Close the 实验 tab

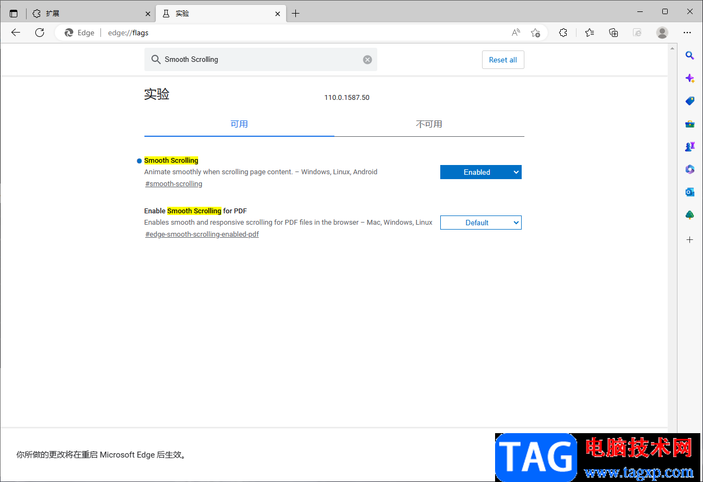click(278, 14)
